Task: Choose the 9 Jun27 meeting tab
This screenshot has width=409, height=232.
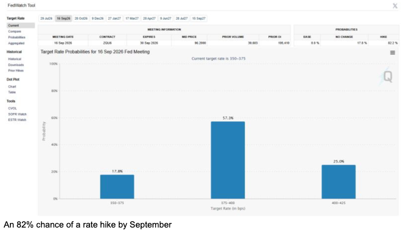Action: point(166,18)
